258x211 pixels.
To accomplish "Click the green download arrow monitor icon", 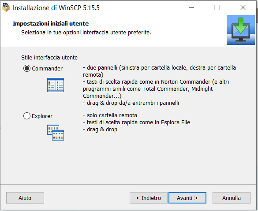I will (x=240, y=30).
